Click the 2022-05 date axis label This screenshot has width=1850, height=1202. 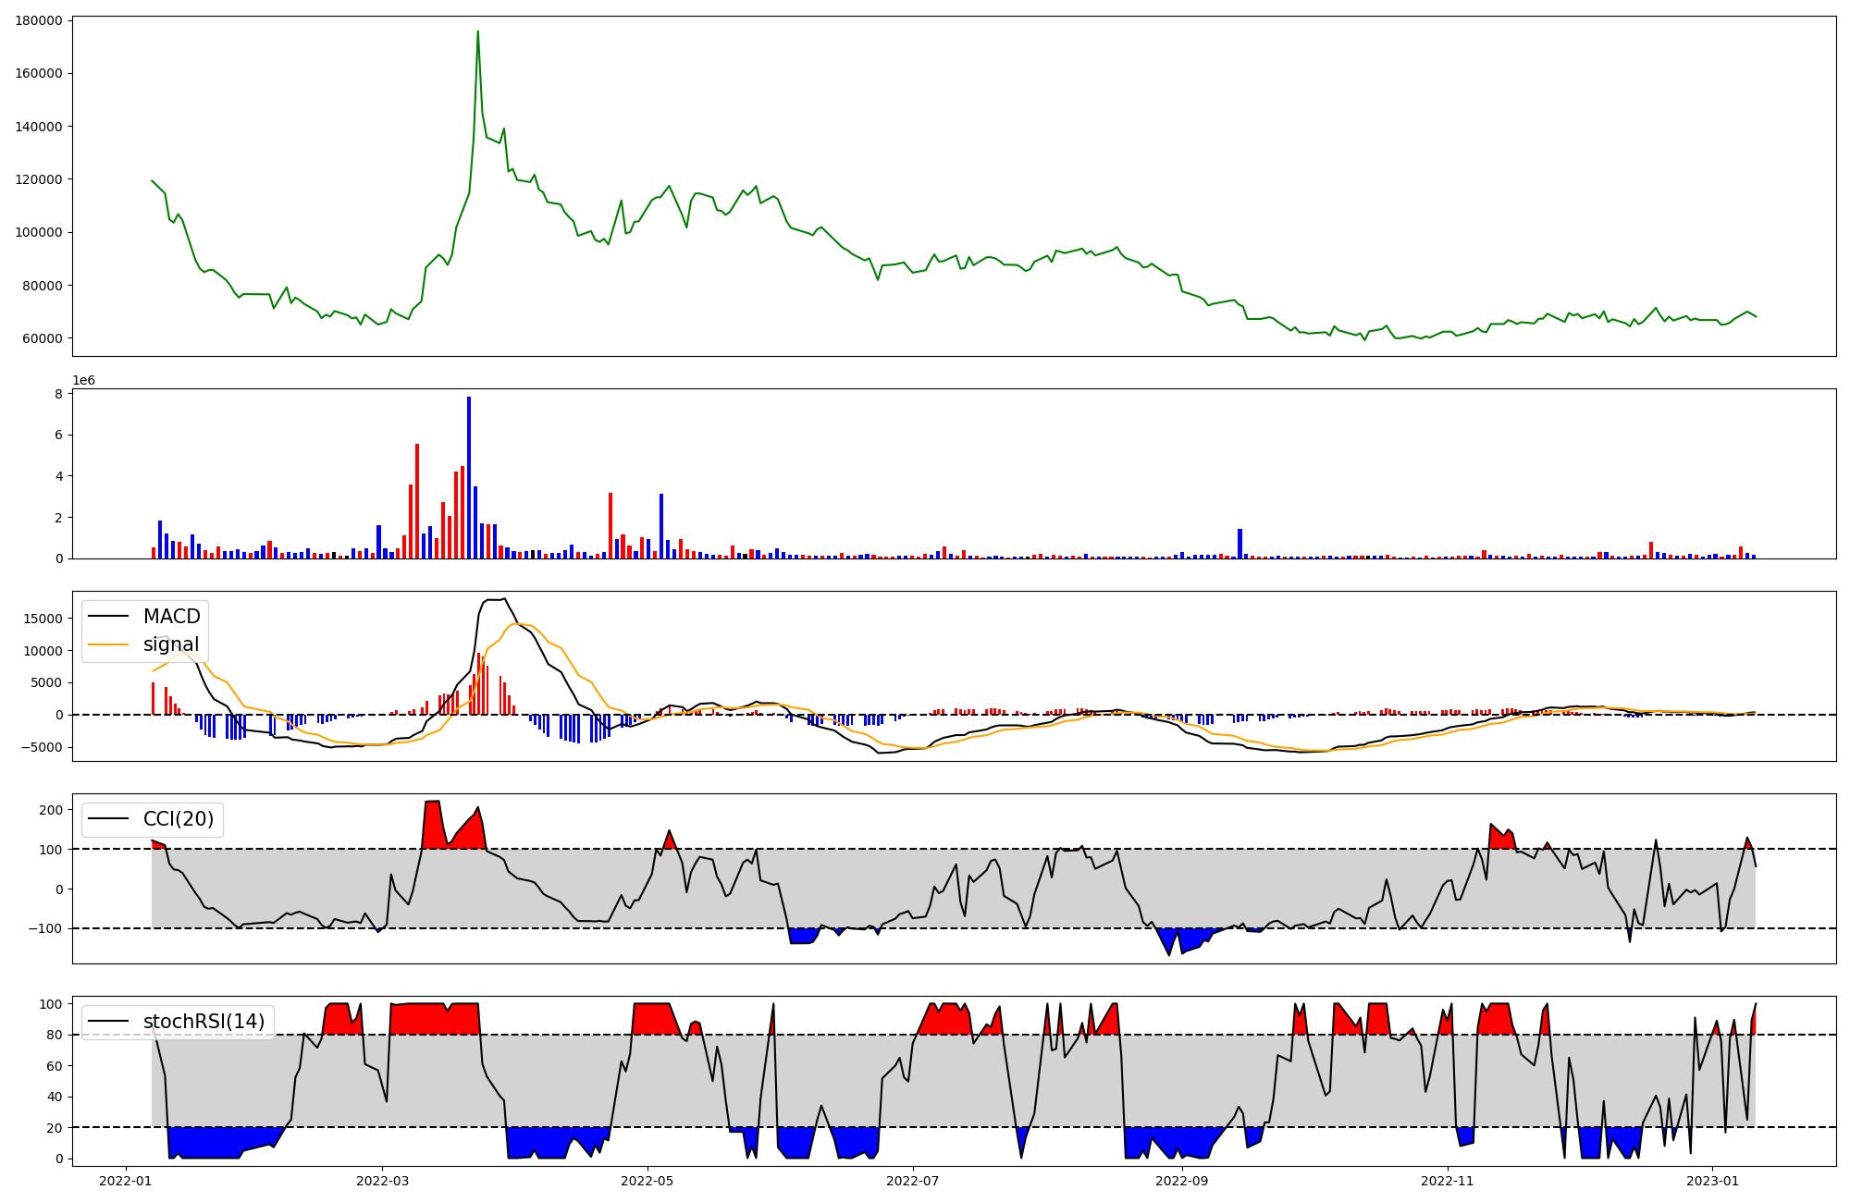pos(647,1181)
